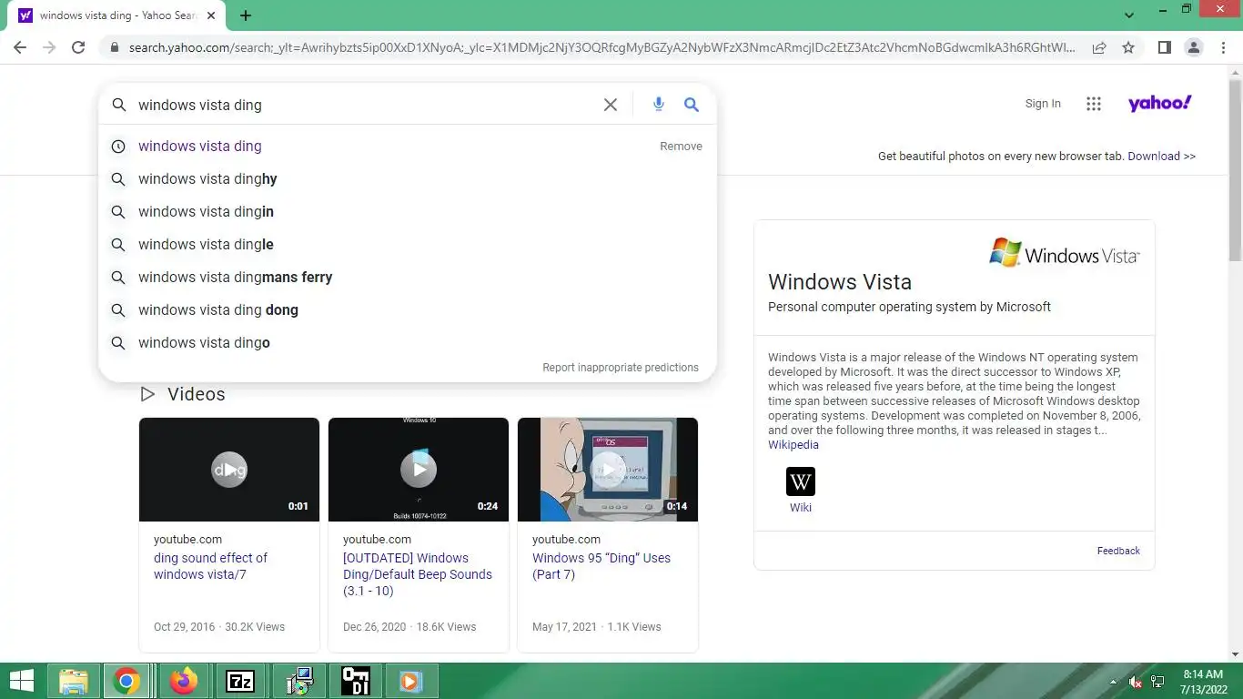The height and width of the screenshot is (699, 1243).
Task: Play 'ding sound effect' video thumbnail
Action: [x=229, y=470]
